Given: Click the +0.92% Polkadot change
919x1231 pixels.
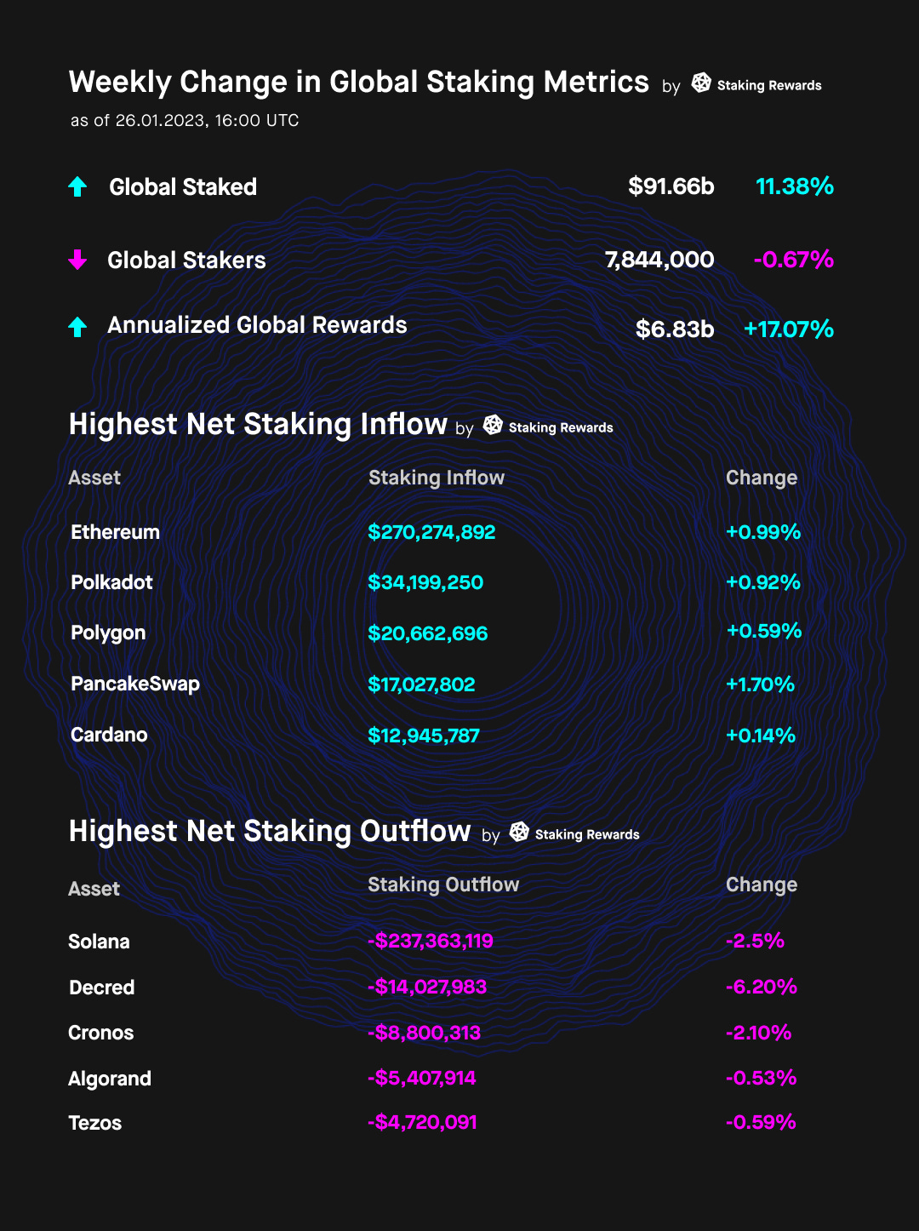Looking at the screenshot, I should point(763,582).
